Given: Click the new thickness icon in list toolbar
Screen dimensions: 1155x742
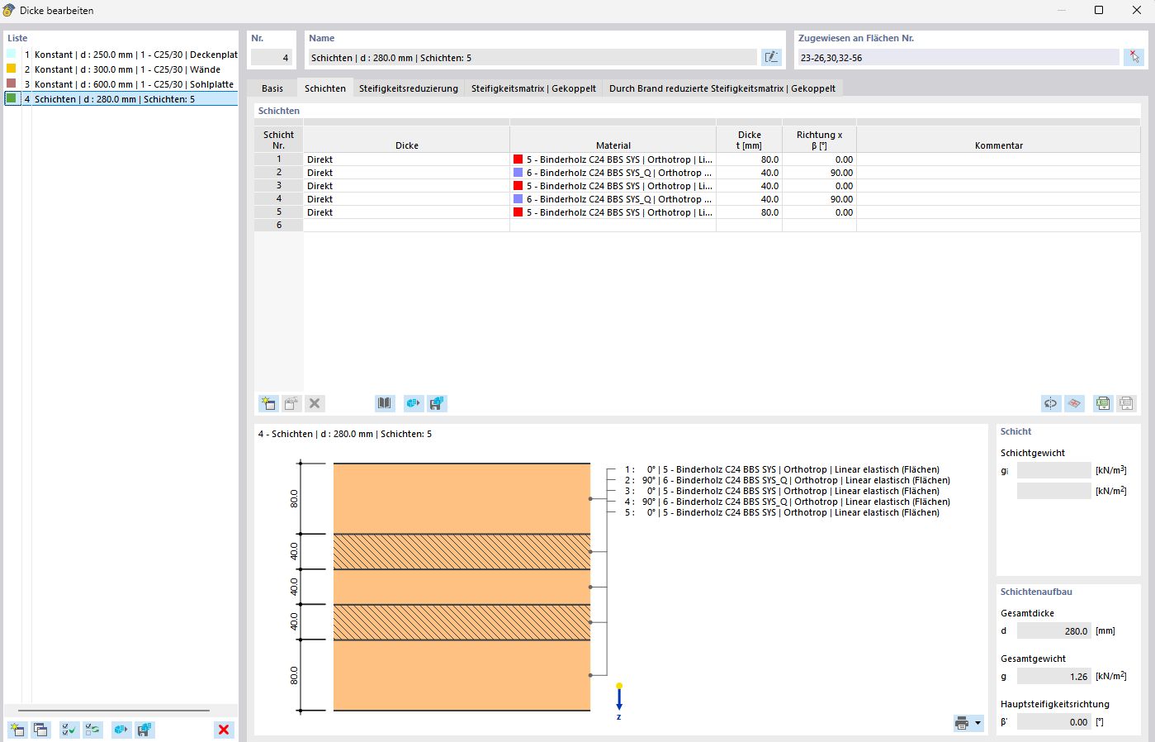Looking at the screenshot, I should pyautogui.click(x=17, y=730).
